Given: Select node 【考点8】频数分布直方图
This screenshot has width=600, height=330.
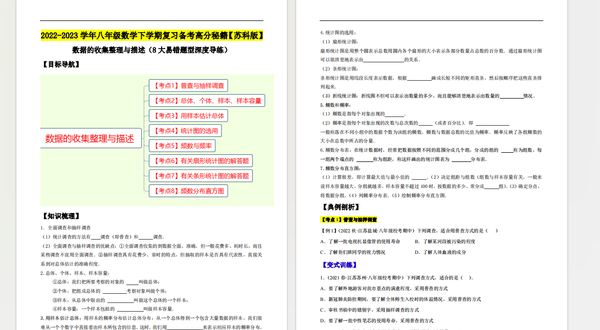Looking at the screenshot, I should 188,191.
